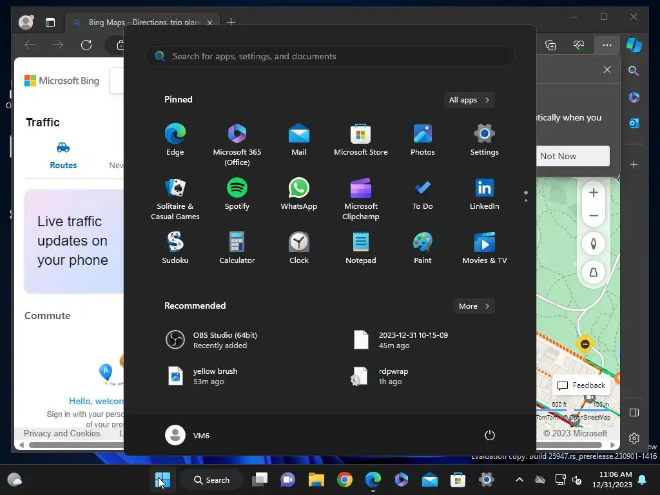Open Task View in the taskbar
This screenshot has width=660, height=495.
pos(260,480)
